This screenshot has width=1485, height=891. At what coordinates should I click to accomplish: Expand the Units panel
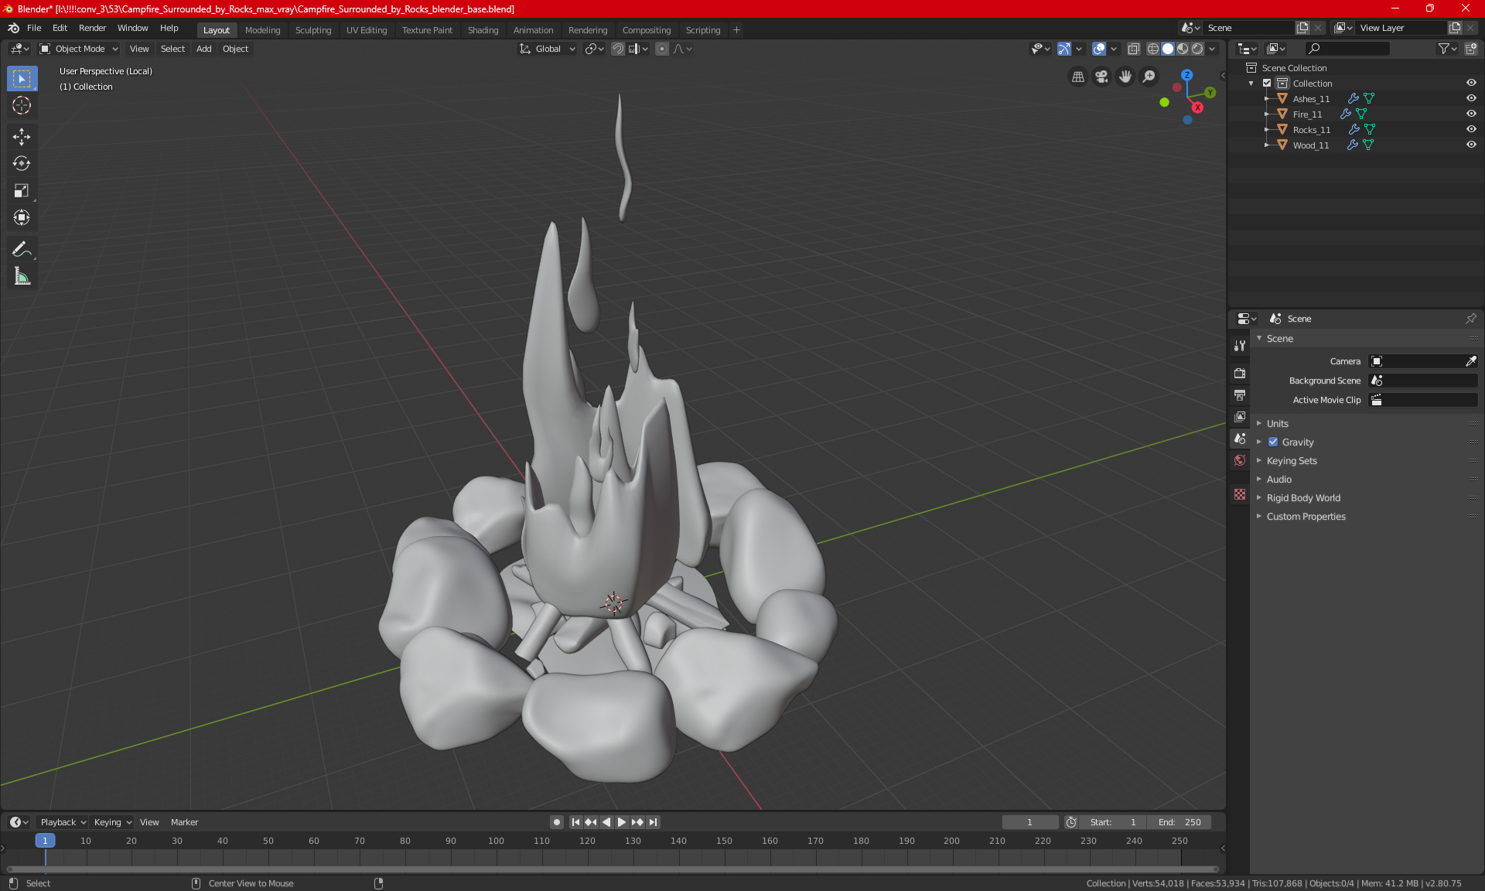1278,424
